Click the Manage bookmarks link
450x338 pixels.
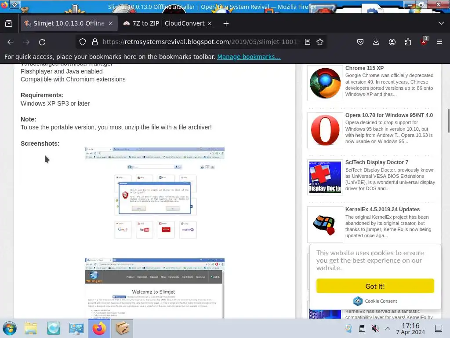[249, 57]
